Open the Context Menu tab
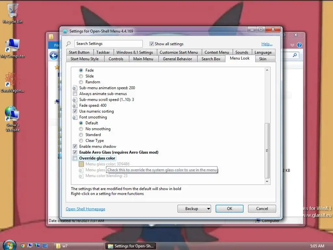 217,52
